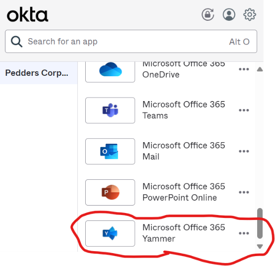
Task: Open settings gear icon
Action: [250, 14]
